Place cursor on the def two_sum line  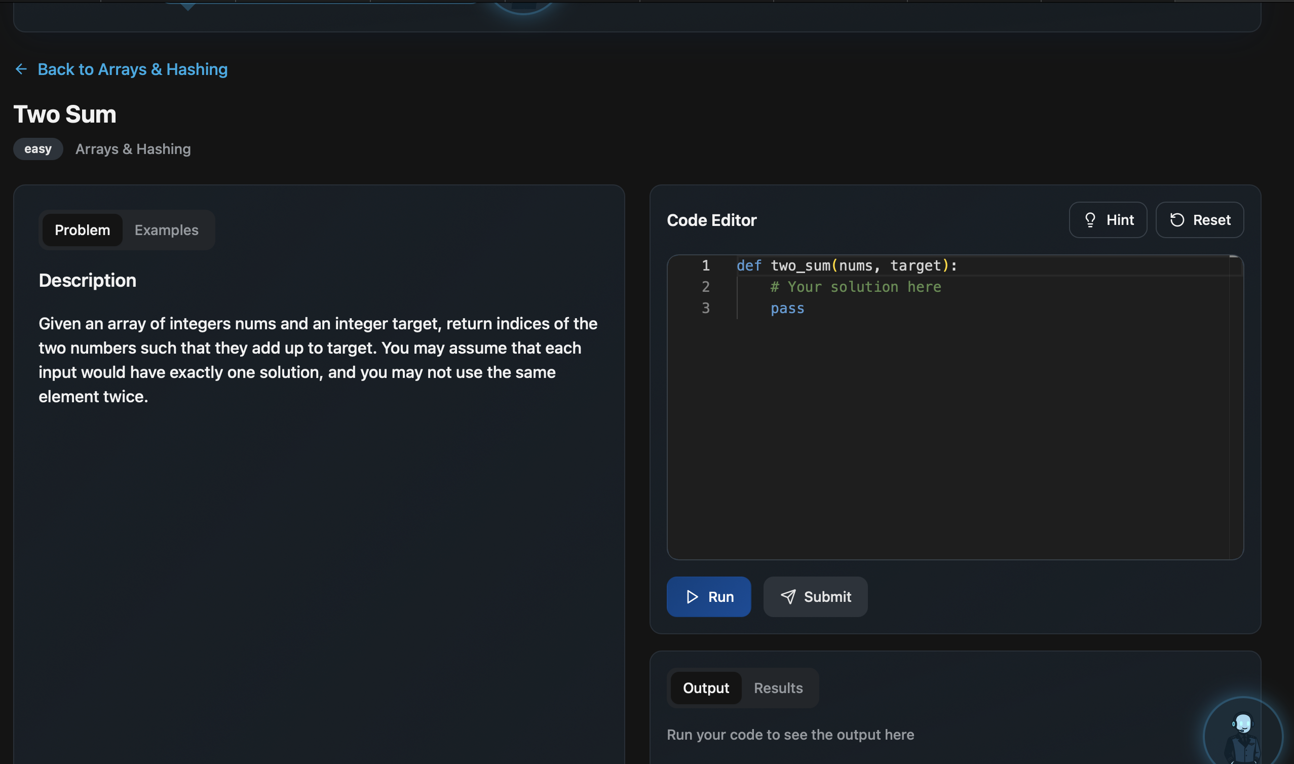tap(846, 265)
